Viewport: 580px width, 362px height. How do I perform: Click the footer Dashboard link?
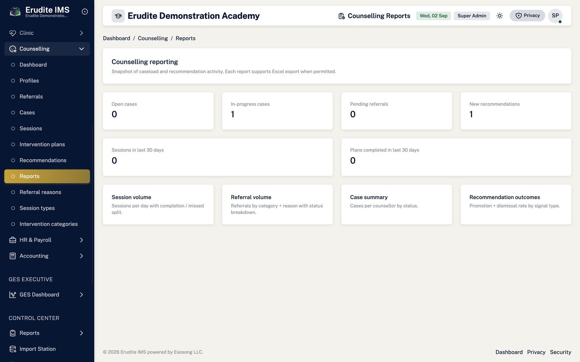[509, 352]
